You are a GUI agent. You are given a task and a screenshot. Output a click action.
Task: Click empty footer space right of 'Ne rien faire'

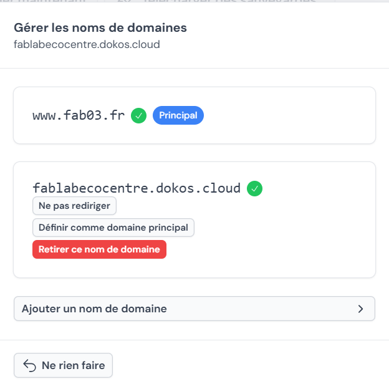click(x=249, y=365)
